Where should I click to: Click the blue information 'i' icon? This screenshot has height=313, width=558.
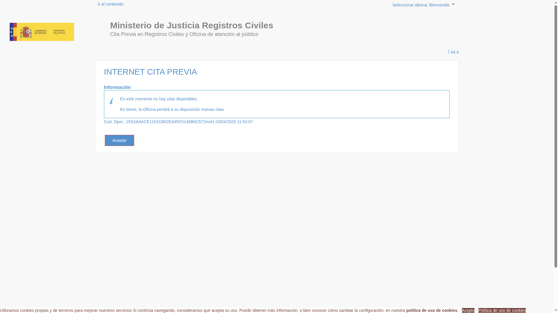(111, 101)
